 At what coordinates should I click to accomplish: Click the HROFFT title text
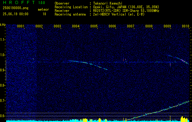point(19,2)
